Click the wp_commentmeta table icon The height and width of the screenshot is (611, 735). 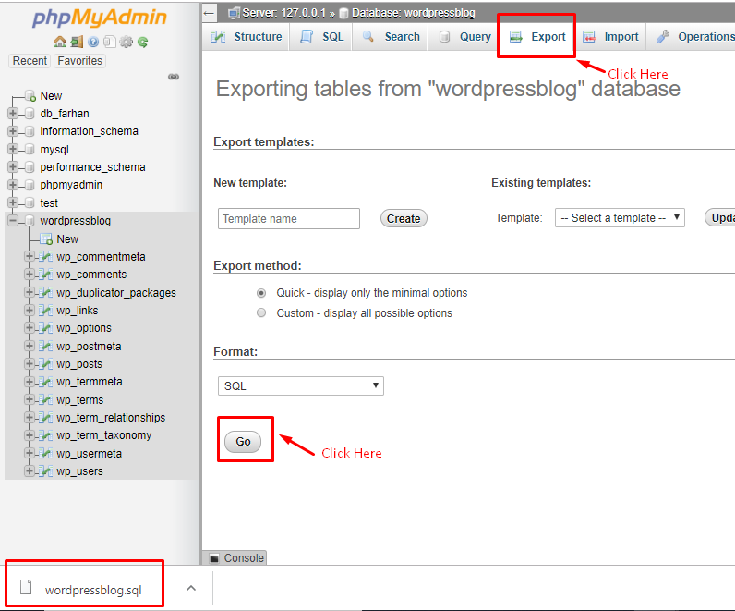(x=45, y=257)
